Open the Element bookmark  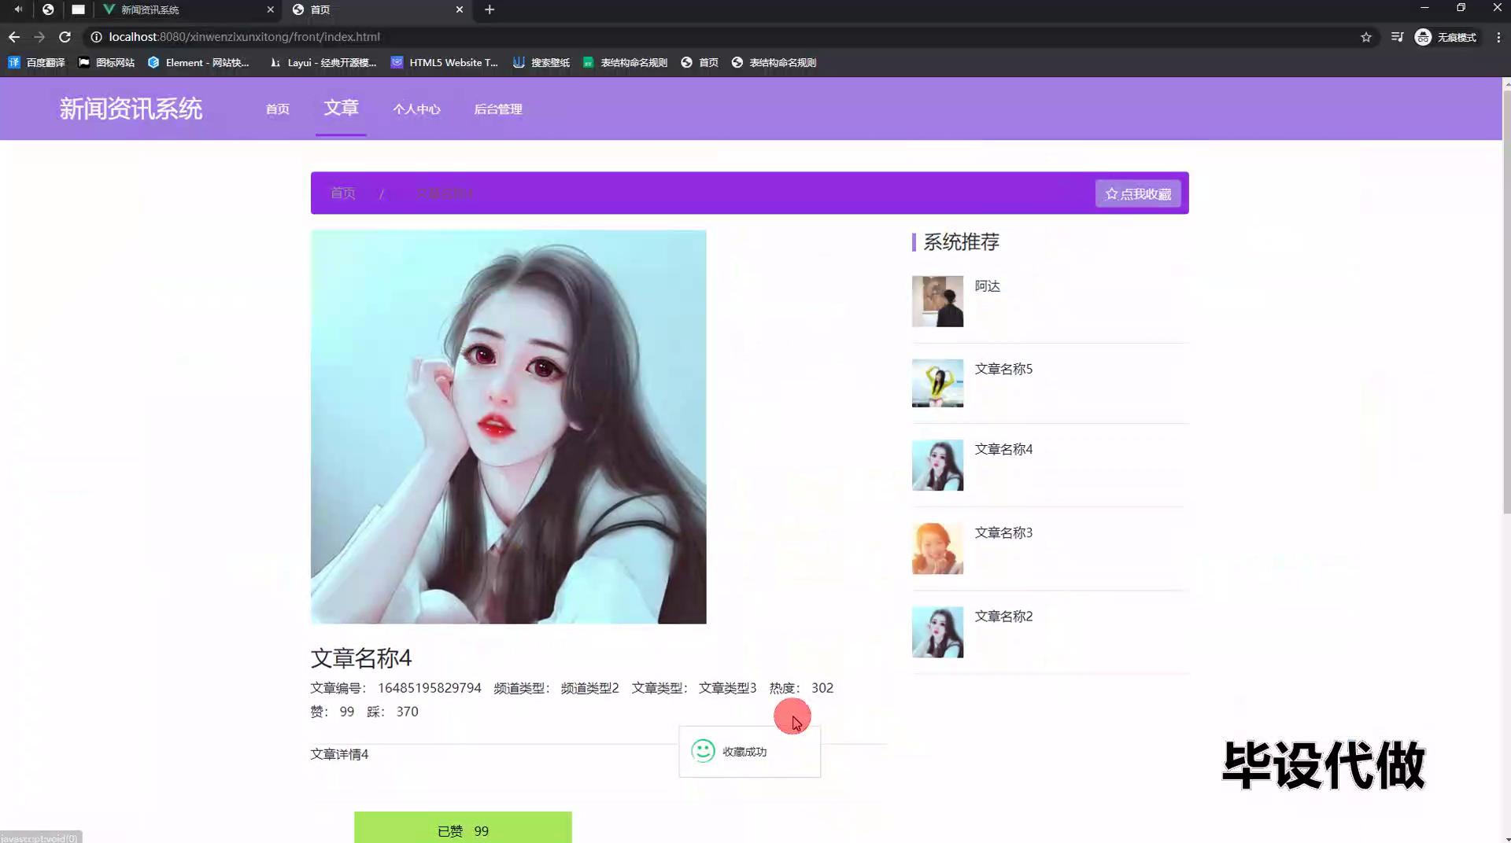tap(198, 62)
